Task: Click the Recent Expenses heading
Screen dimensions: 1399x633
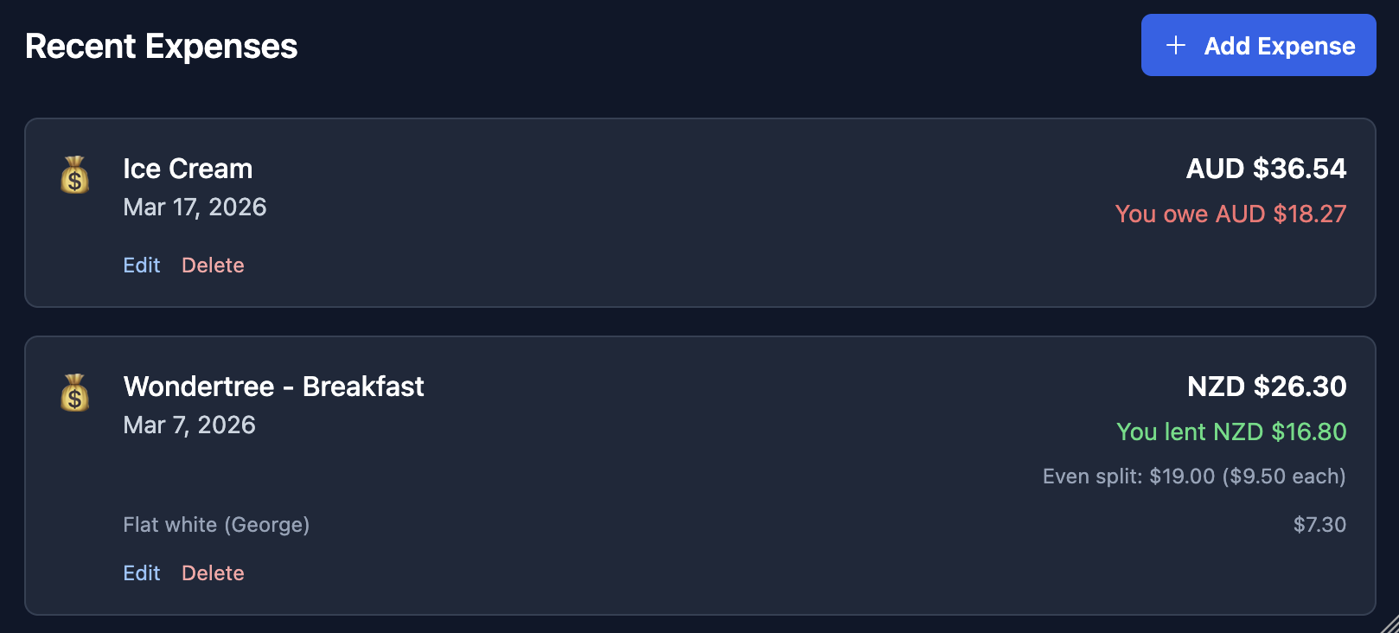Action: [x=162, y=47]
